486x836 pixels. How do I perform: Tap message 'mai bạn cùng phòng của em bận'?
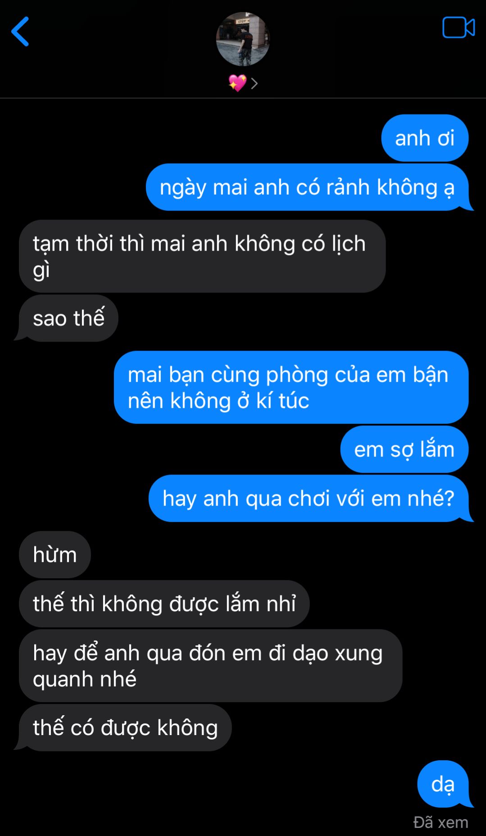291,387
